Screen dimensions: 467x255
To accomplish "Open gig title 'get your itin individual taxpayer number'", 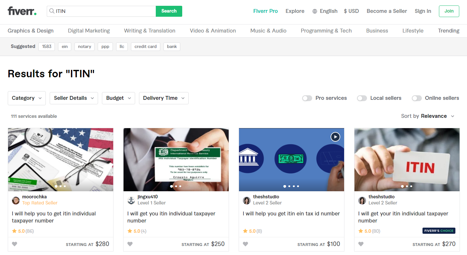I will point(403,217).
